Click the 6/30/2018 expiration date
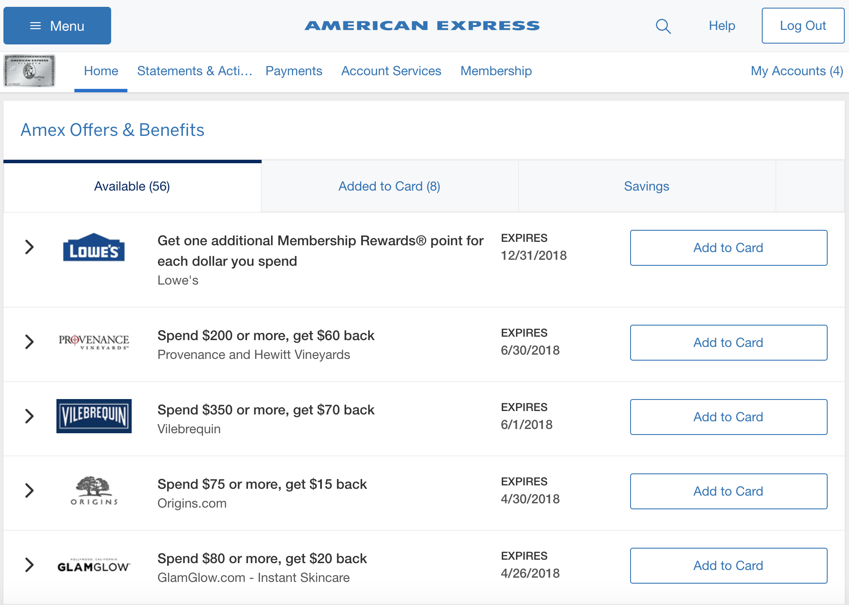Viewport: 849px width, 605px height. pos(530,350)
